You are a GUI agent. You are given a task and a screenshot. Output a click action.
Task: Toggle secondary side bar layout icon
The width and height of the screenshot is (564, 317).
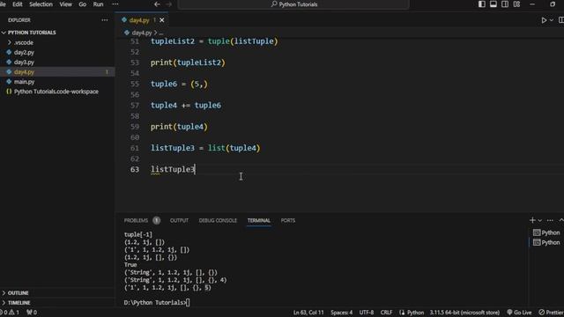coord(505,4)
